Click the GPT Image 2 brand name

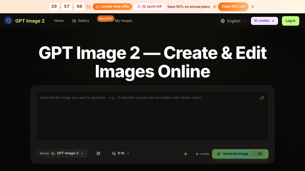pyautogui.click(x=30, y=21)
